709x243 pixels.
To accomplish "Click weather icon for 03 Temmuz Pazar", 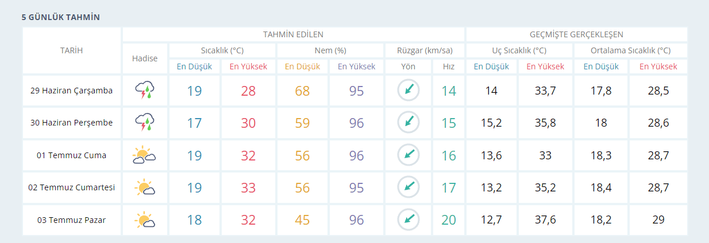I will click(144, 219).
